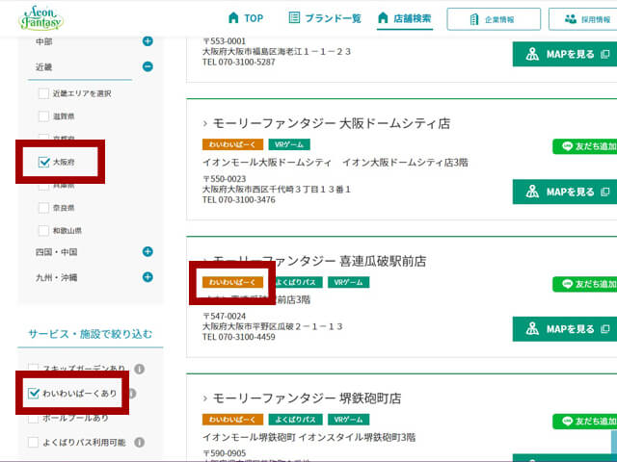The width and height of the screenshot is (617, 462).
Task: Click 堺鉄砲町店 title chevron
Action: 205,398
